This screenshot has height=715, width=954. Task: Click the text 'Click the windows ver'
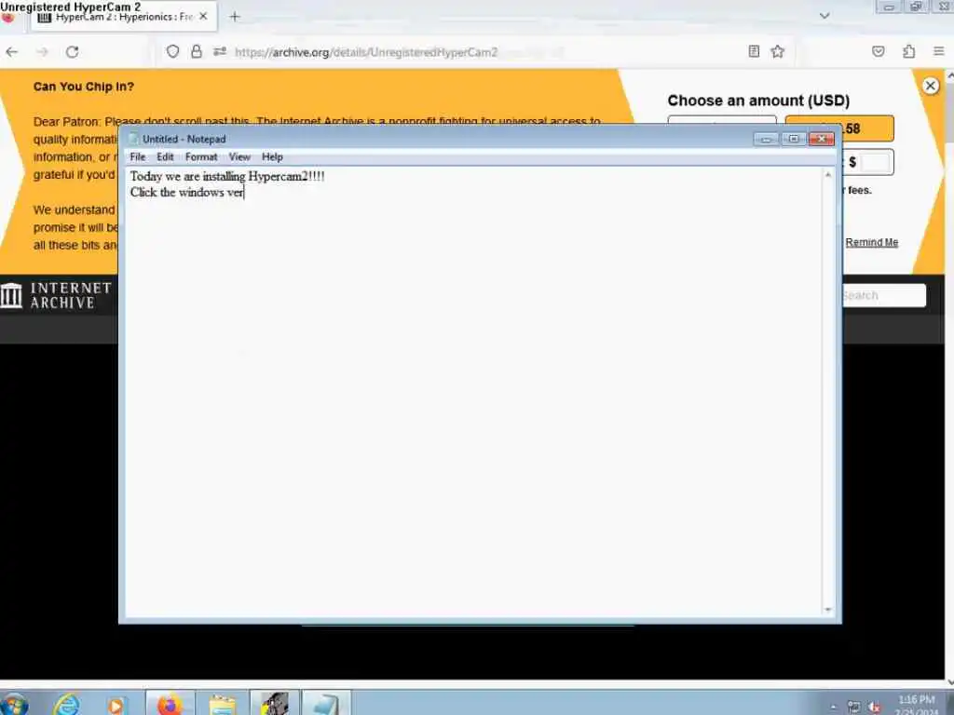tap(186, 192)
